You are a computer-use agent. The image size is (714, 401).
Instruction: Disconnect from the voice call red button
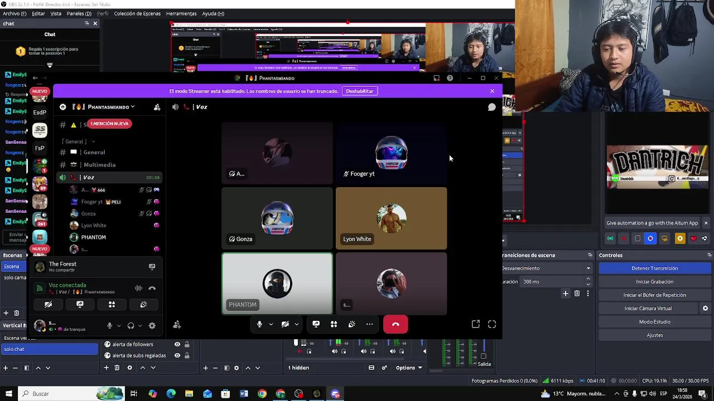point(395,324)
